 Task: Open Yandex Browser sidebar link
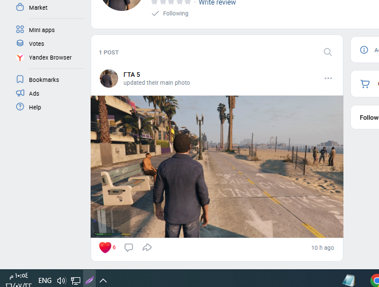coord(50,57)
